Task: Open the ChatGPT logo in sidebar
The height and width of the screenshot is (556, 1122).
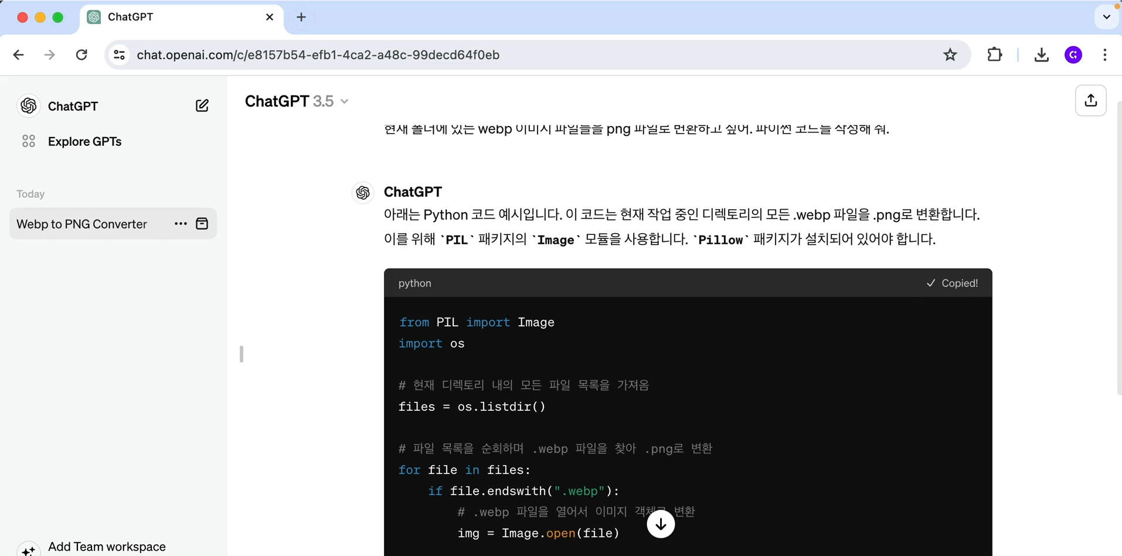Action: pyautogui.click(x=29, y=106)
